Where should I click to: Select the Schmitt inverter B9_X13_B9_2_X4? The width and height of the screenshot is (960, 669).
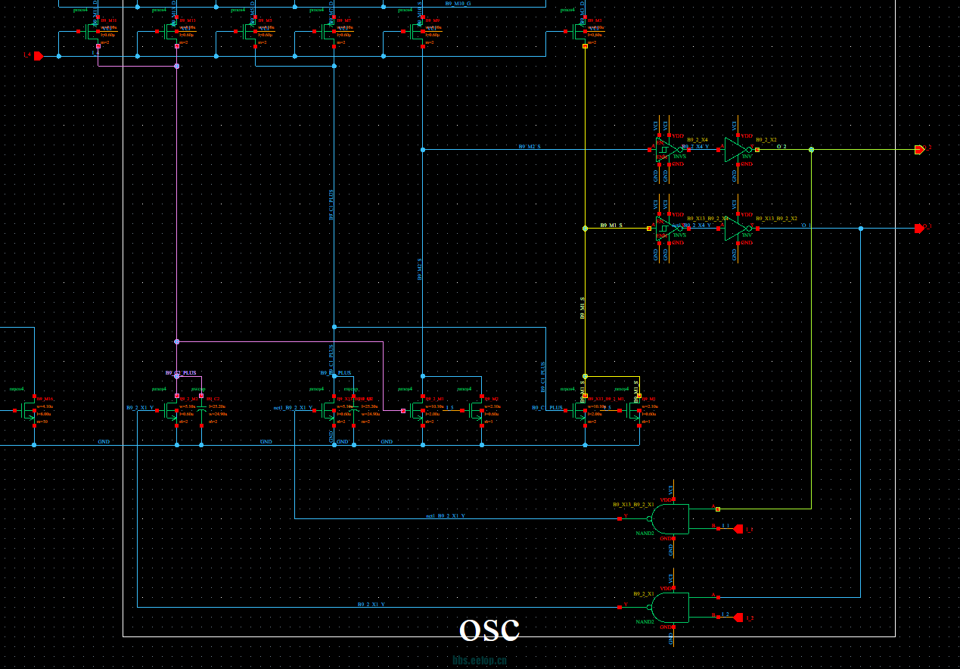pyautogui.click(x=670, y=228)
